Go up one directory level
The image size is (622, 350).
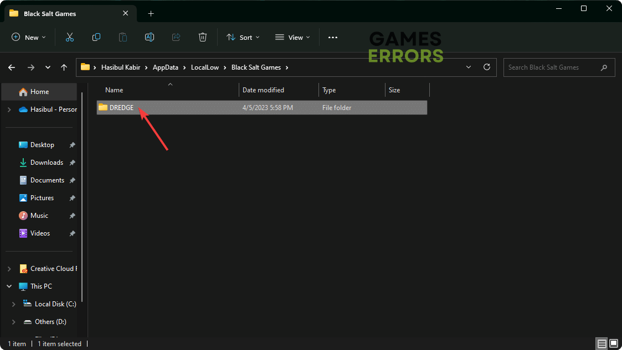64,67
